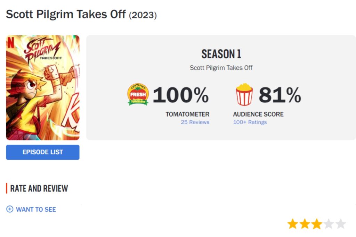Image resolution: width=356 pixels, height=237 pixels.
Task: Click the Audience Score label
Action: 258,114
